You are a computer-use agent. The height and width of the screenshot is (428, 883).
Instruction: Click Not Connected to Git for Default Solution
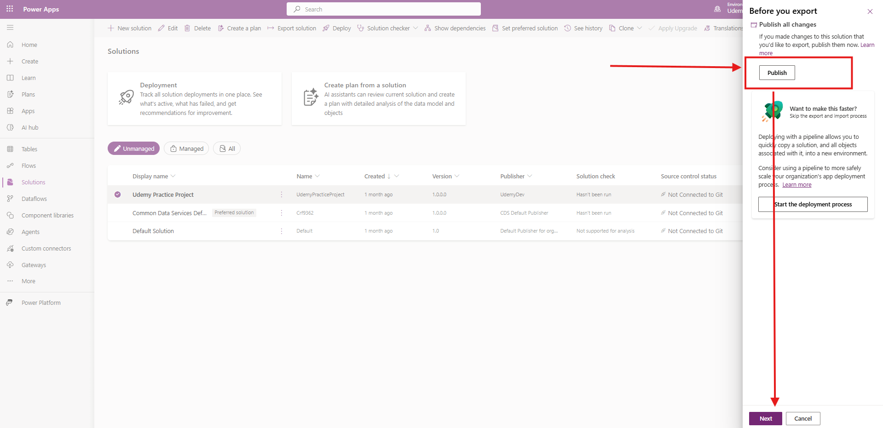695,231
